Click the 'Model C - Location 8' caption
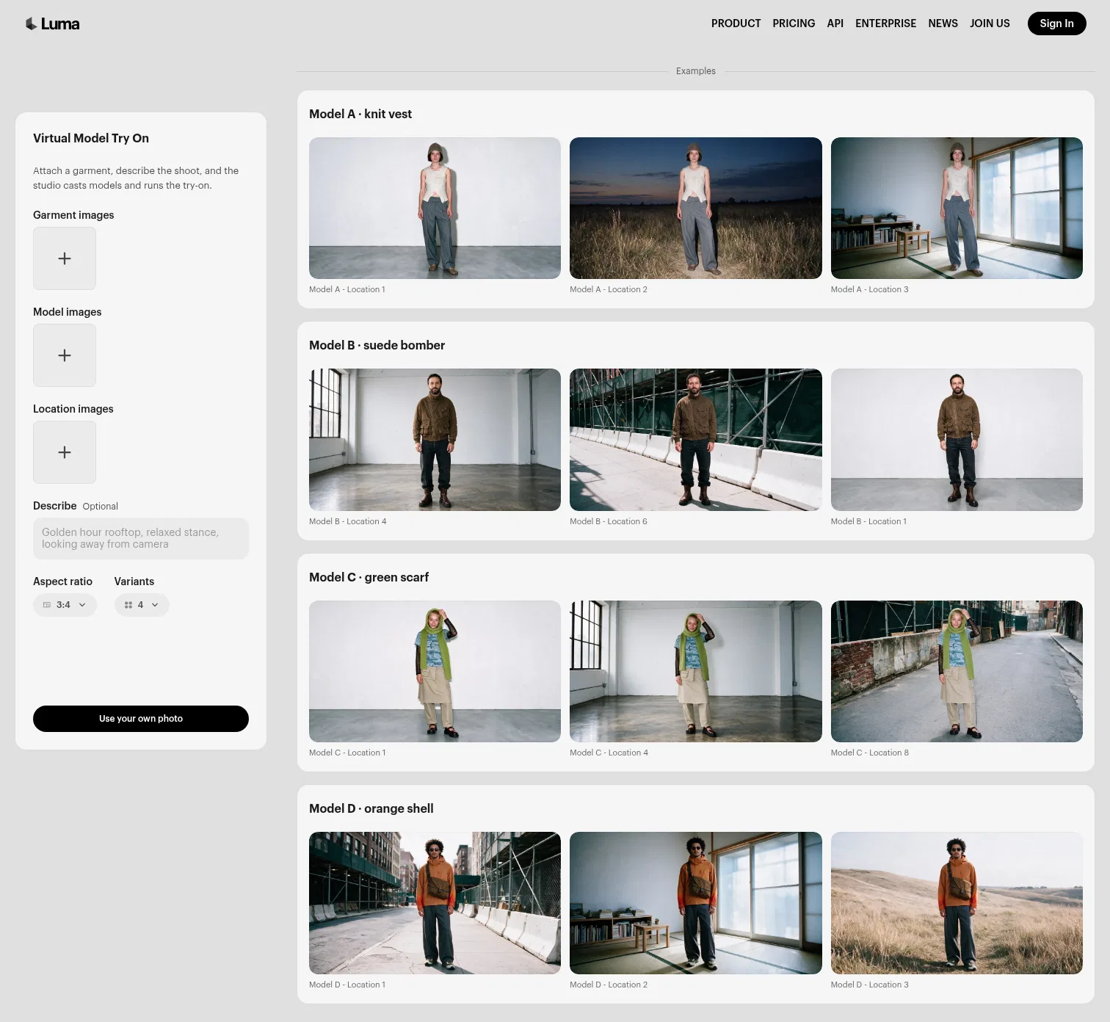Screen dimensions: 1110x1022 point(870,753)
